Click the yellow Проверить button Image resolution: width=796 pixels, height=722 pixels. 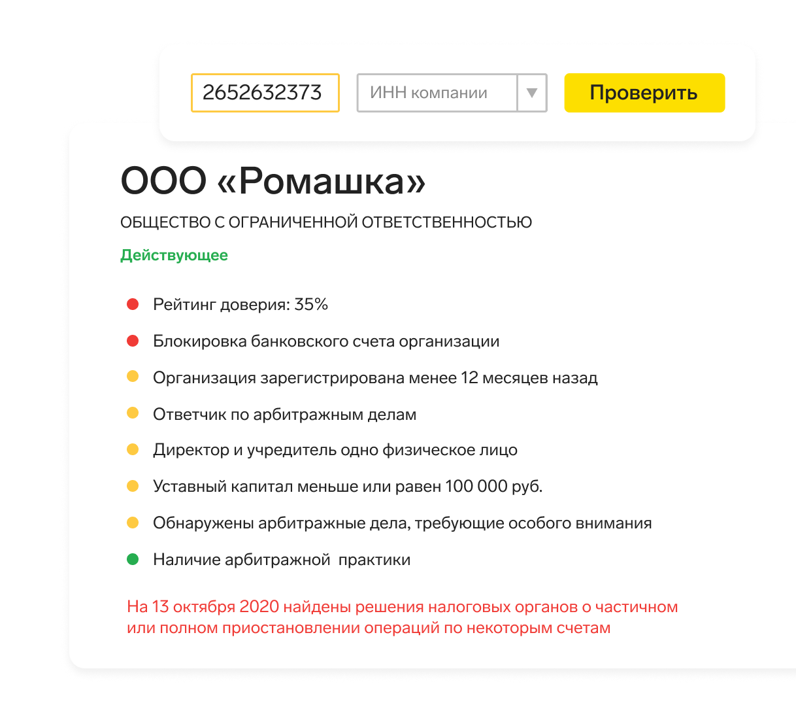[644, 93]
